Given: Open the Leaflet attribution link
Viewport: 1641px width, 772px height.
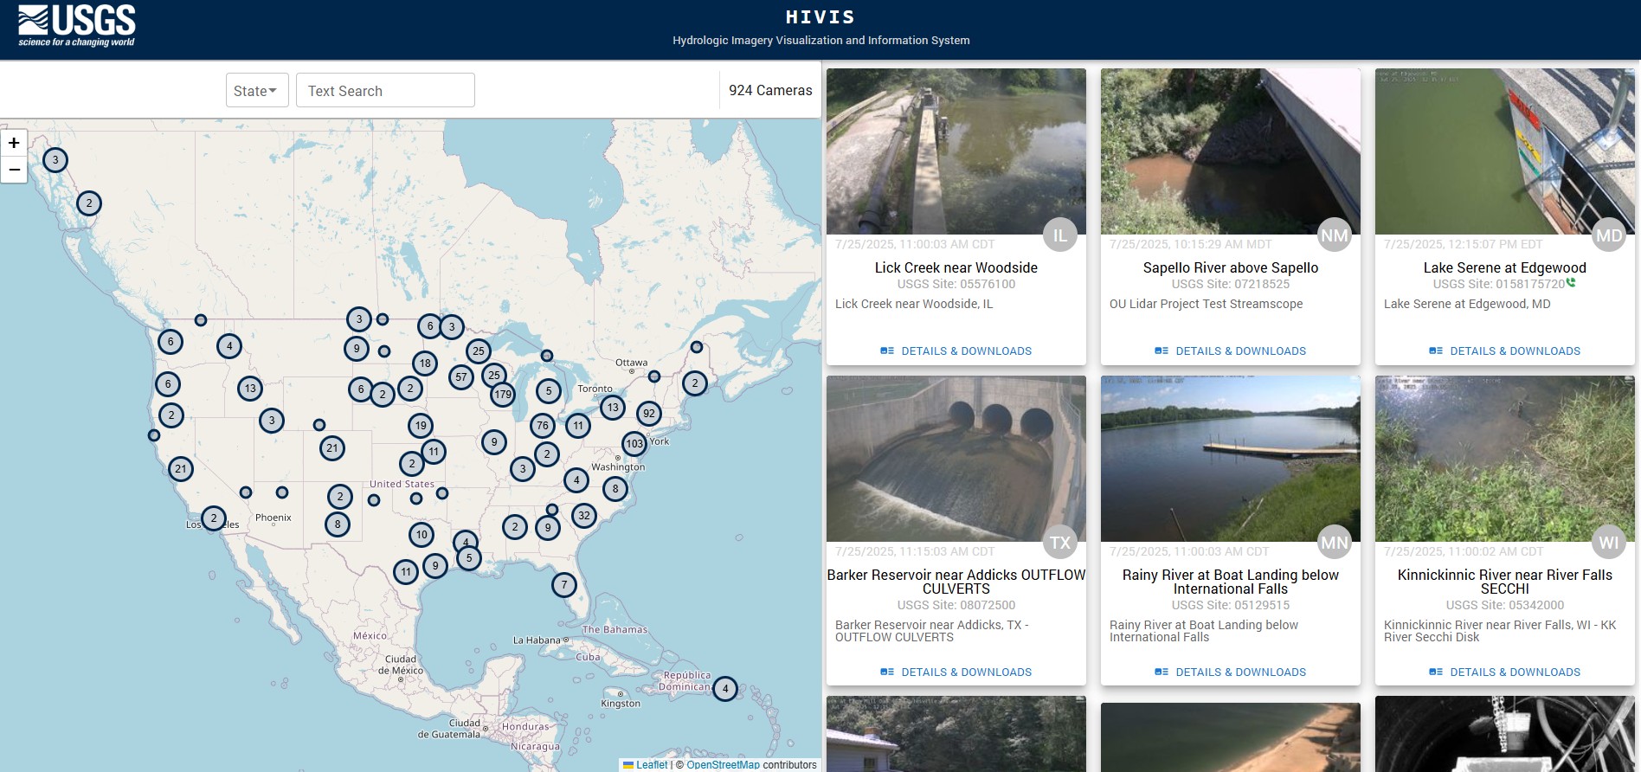Looking at the screenshot, I should 652,765.
